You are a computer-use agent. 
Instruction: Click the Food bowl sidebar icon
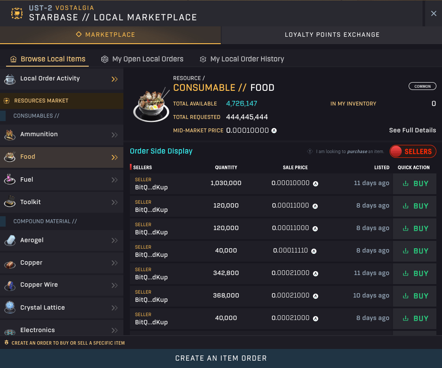coord(10,157)
